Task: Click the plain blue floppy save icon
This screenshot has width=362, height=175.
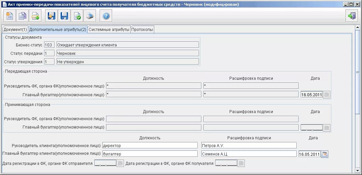Action: click(64, 16)
